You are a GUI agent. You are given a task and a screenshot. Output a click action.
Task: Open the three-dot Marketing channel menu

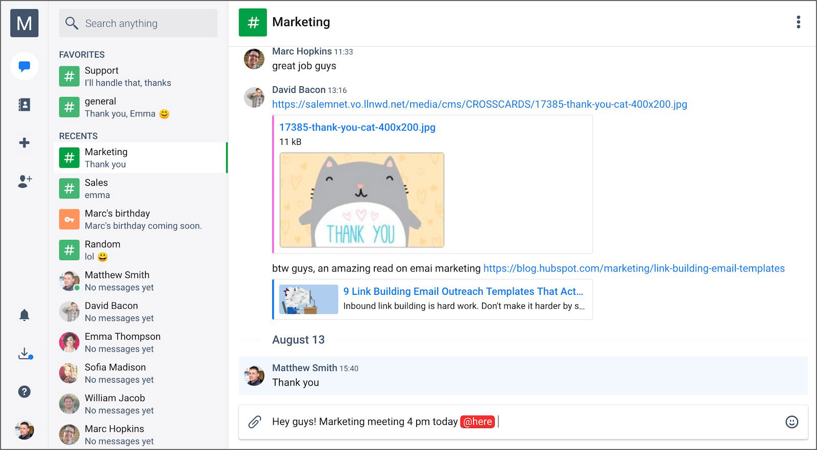[798, 22]
